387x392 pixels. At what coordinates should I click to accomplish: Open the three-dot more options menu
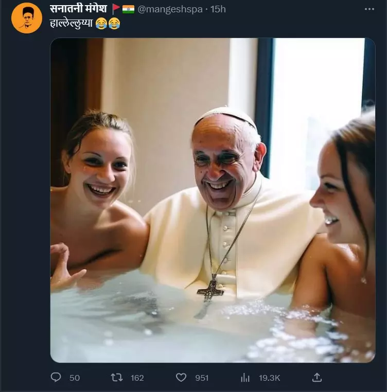(x=369, y=9)
